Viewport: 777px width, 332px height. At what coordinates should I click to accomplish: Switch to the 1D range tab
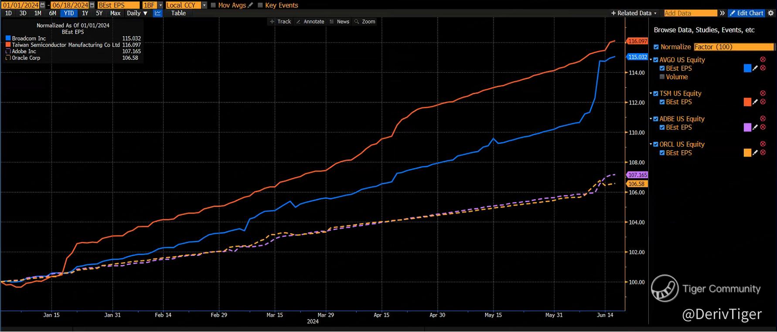click(x=8, y=13)
